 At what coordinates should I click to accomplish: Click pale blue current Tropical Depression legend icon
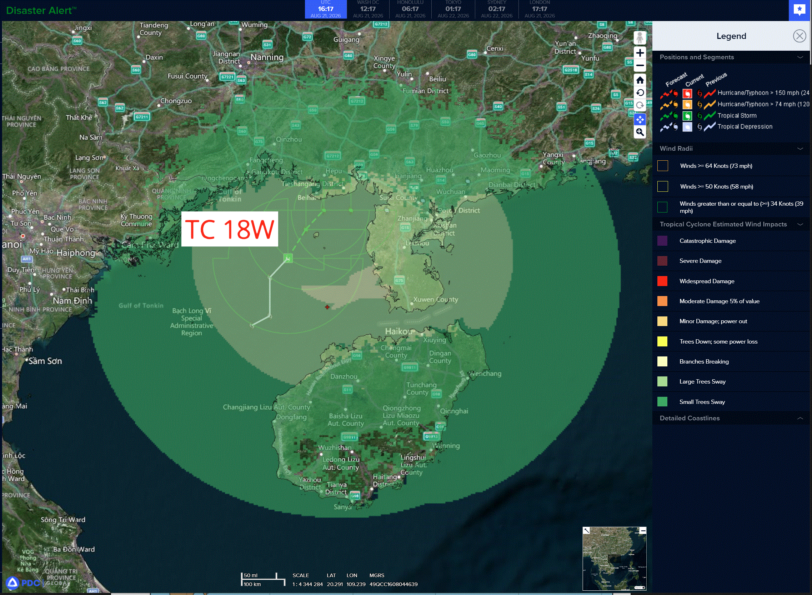[687, 127]
